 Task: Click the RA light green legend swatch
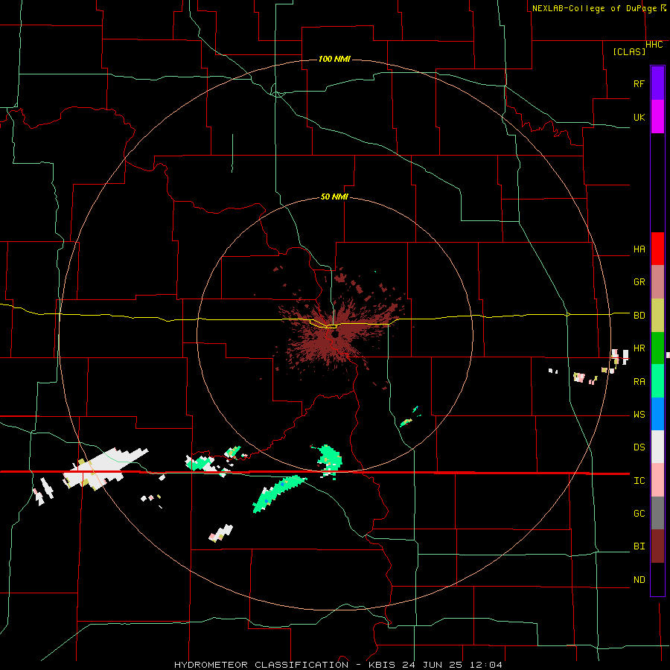[x=657, y=381]
